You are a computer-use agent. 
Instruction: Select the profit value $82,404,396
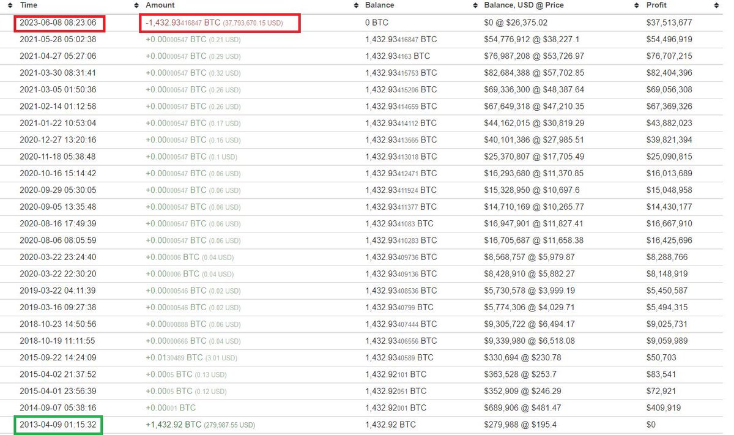[x=669, y=73]
